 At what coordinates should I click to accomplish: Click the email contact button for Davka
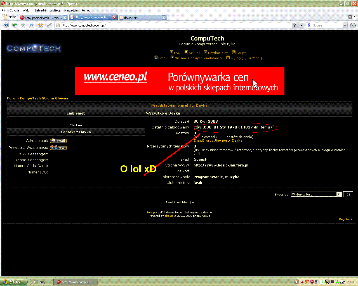(x=58, y=141)
